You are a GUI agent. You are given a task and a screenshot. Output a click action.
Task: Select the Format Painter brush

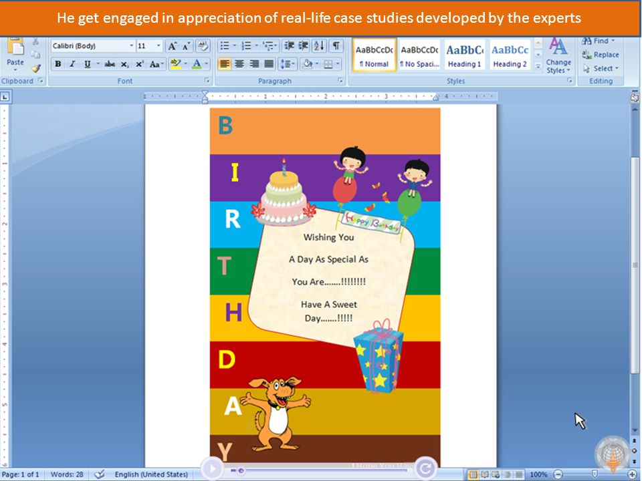point(36,68)
